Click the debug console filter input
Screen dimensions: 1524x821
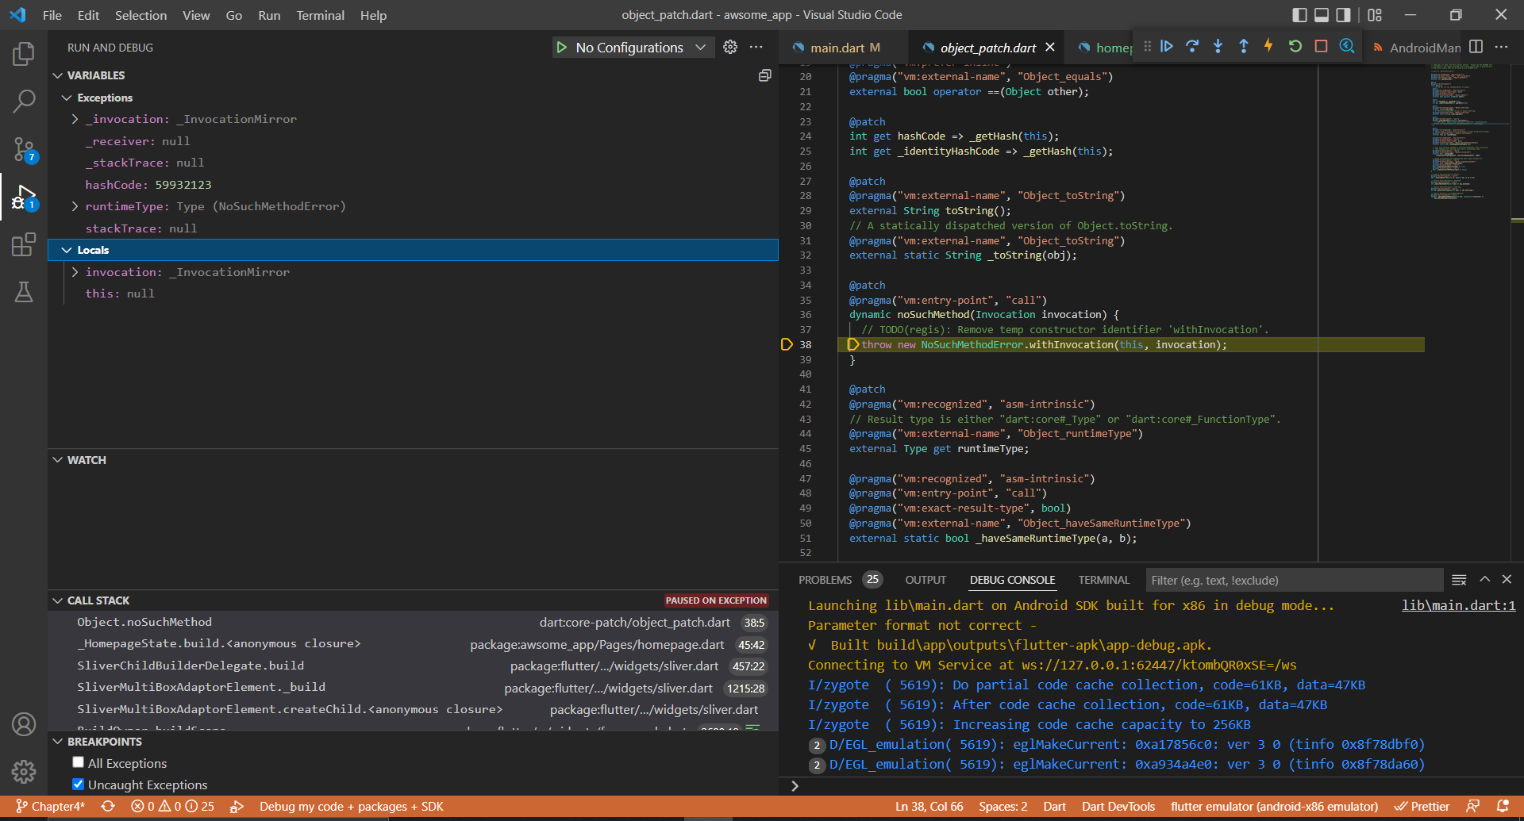[x=1294, y=581]
